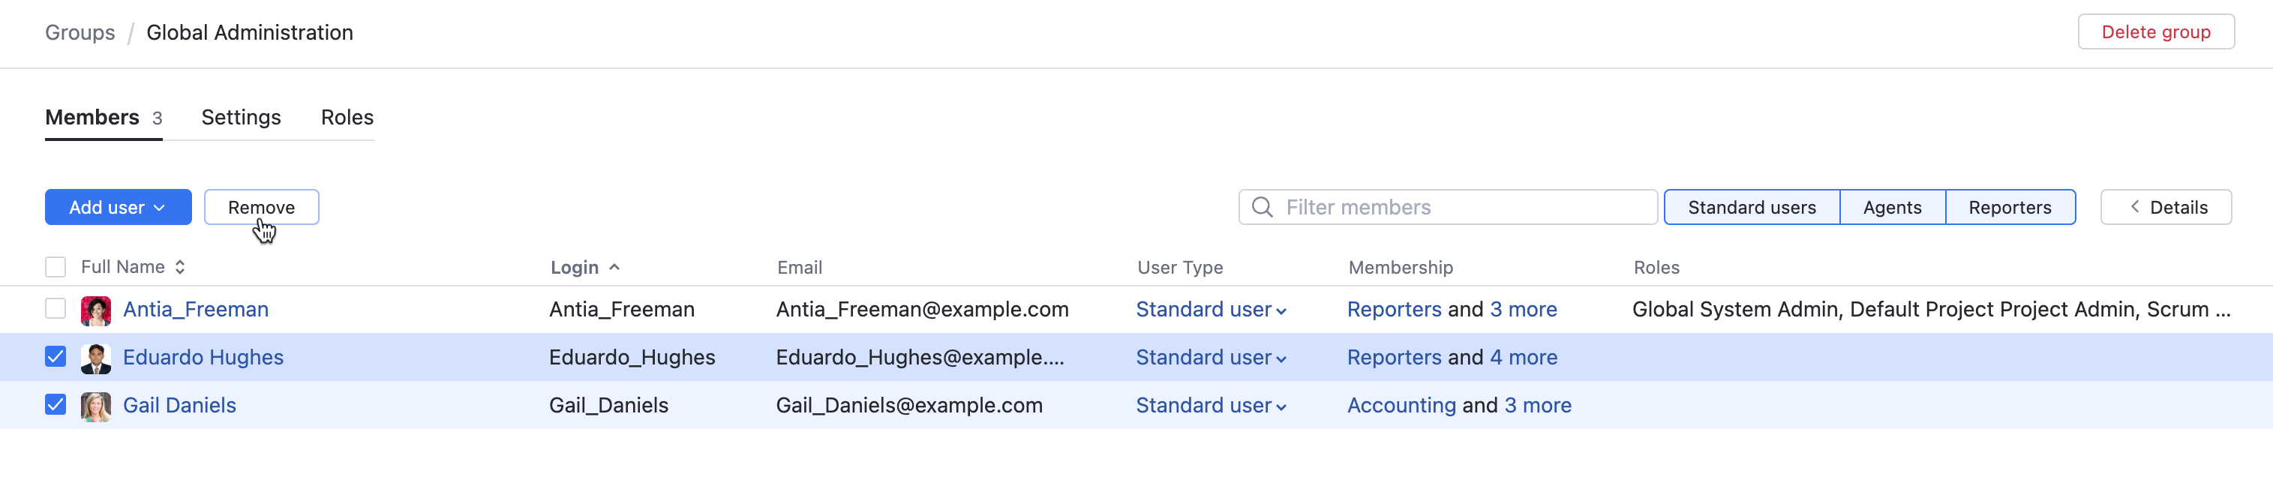This screenshot has width=2273, height=486.
Task: Toggle the Agents filter button
Action: (x=1892, y=207)
